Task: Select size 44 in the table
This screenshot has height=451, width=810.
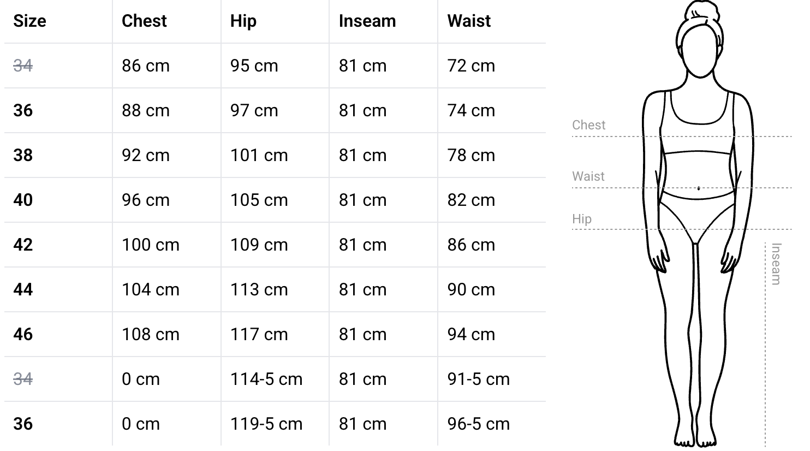Action: 23,289
